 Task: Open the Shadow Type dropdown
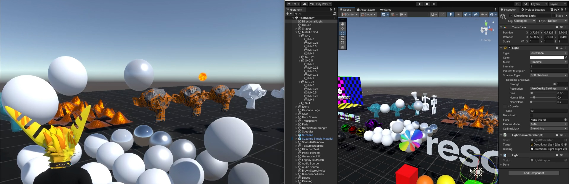549,75
